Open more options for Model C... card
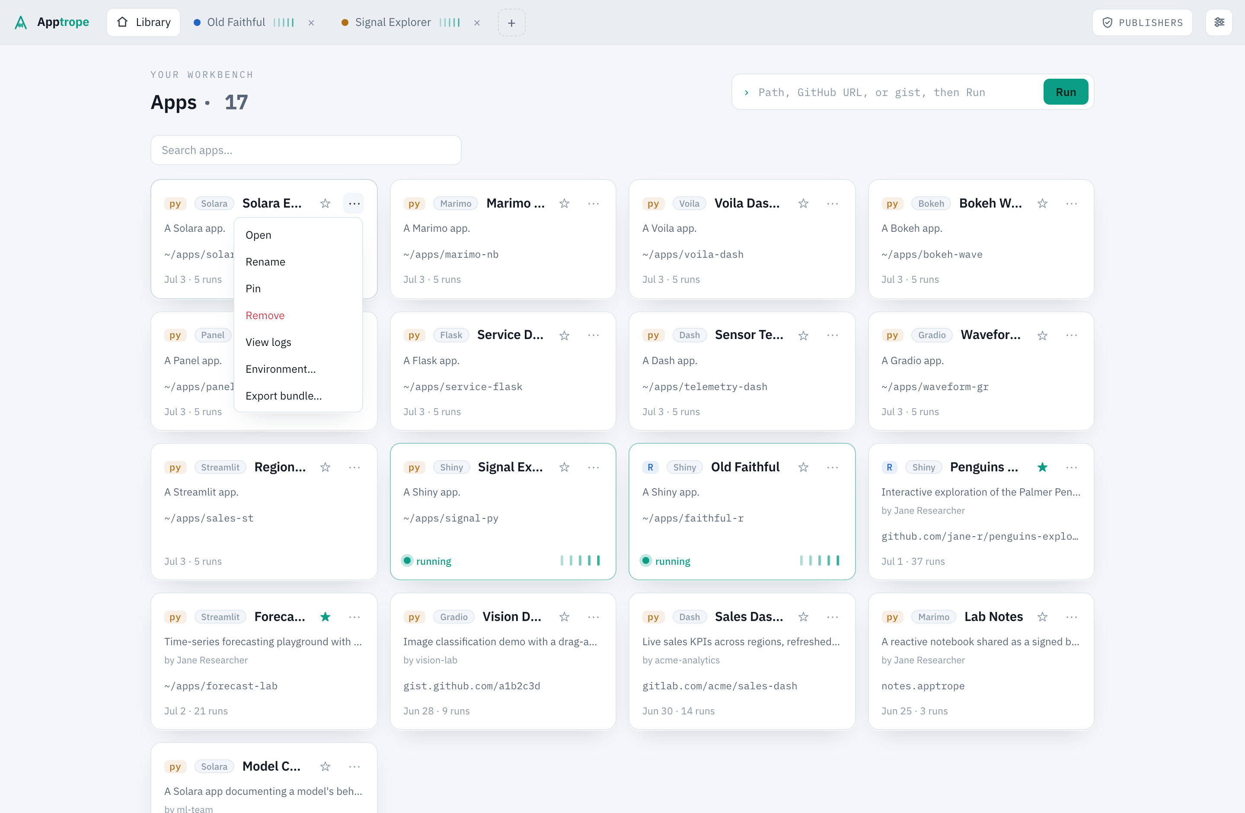Screen dimensions: 1245x813 pos(354,766)
